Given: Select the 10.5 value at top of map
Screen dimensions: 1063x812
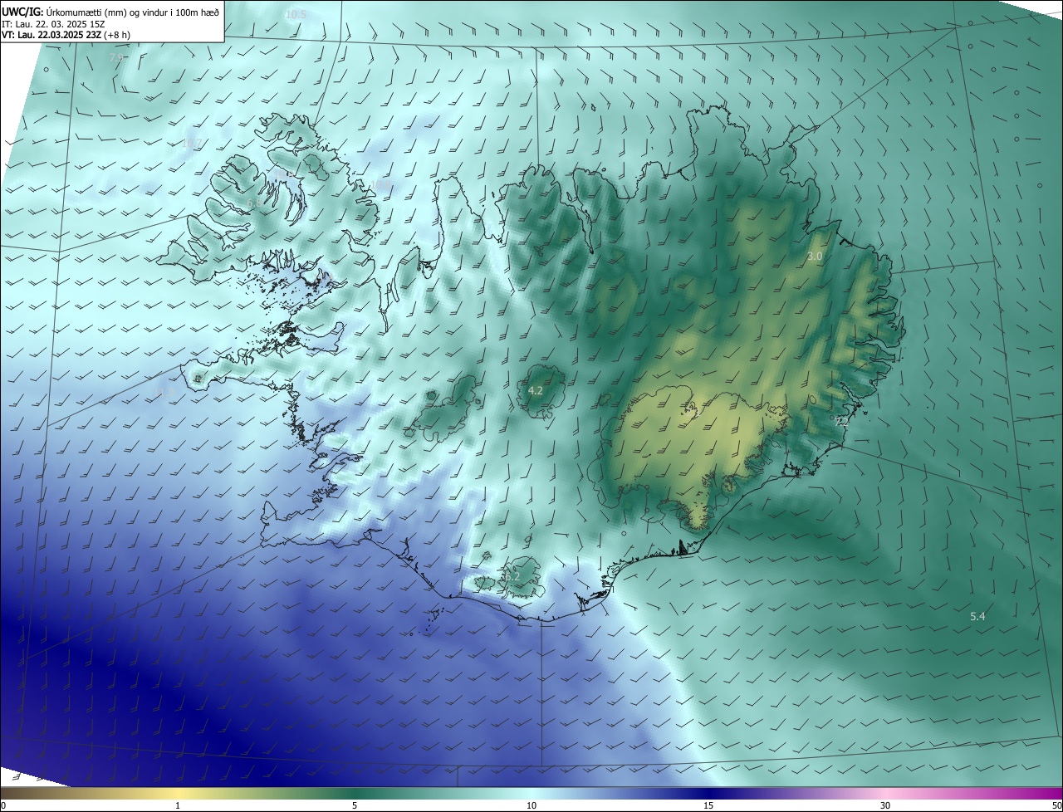Looking at the screenshot, I should [x=295, y=15].
